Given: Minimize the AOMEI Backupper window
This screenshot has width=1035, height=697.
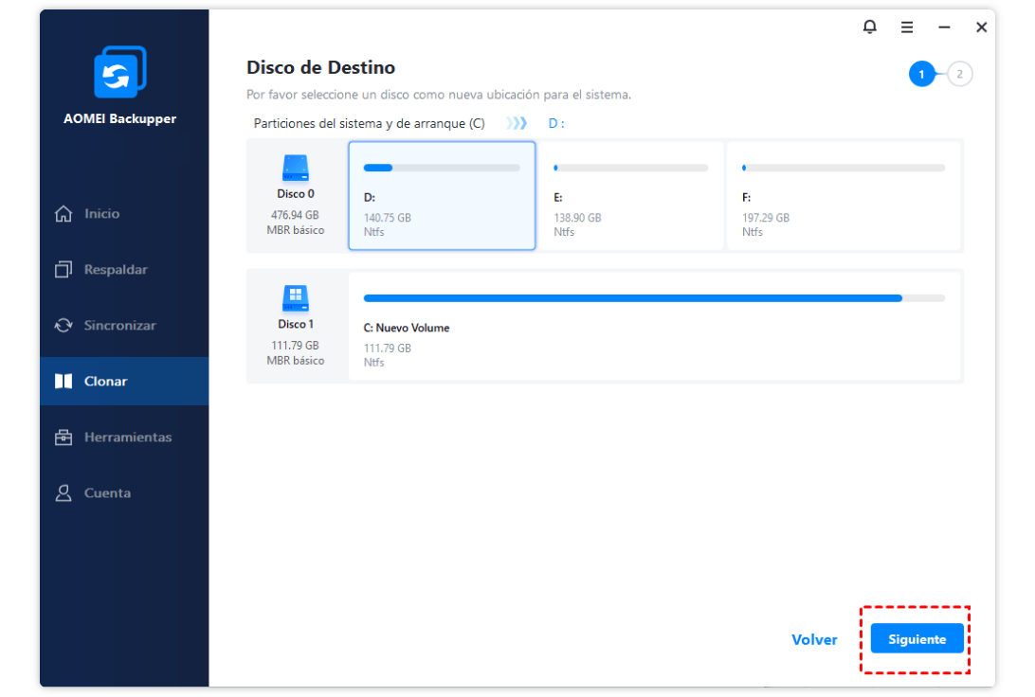Looking at the screenshot, I should pos(944,27).
